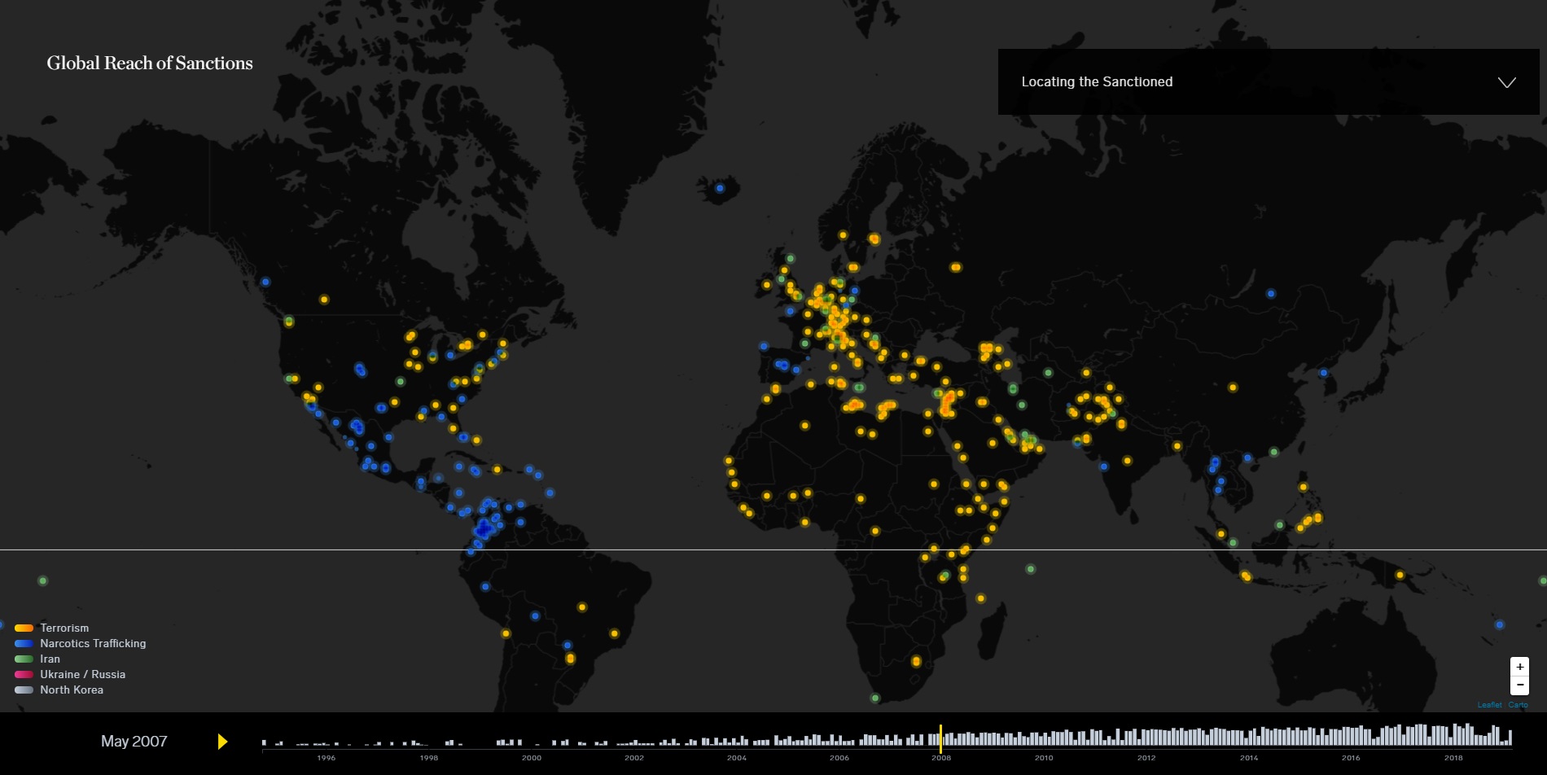Viewport: 1547px width, 775px height.
Task: Jump to 1998 on the timeline
Action: [x=429, y=758]
